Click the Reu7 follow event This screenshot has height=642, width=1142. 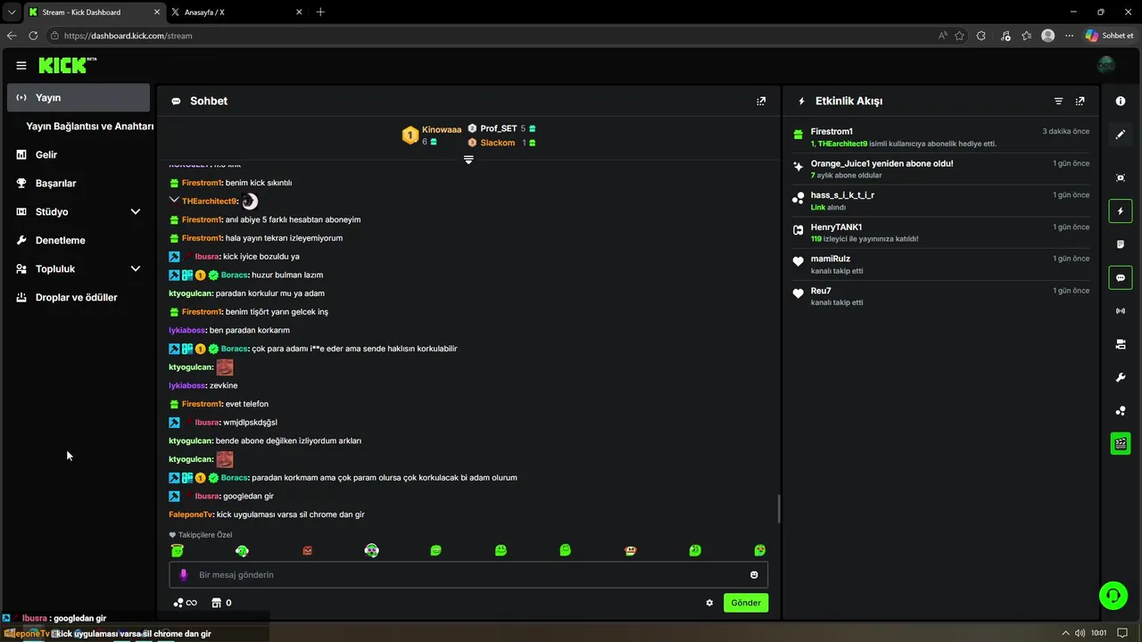941,296
